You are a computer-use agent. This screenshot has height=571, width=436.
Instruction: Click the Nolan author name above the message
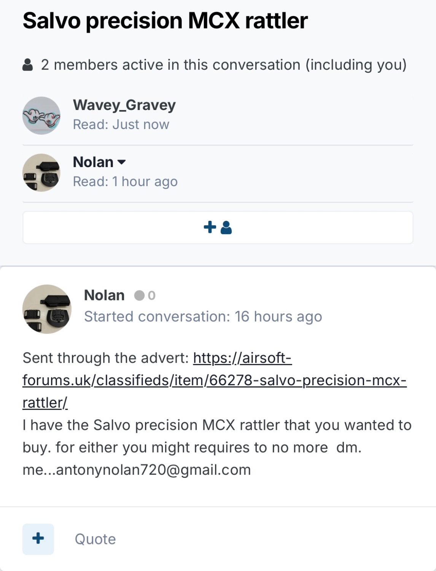click(x=104, y=295)
